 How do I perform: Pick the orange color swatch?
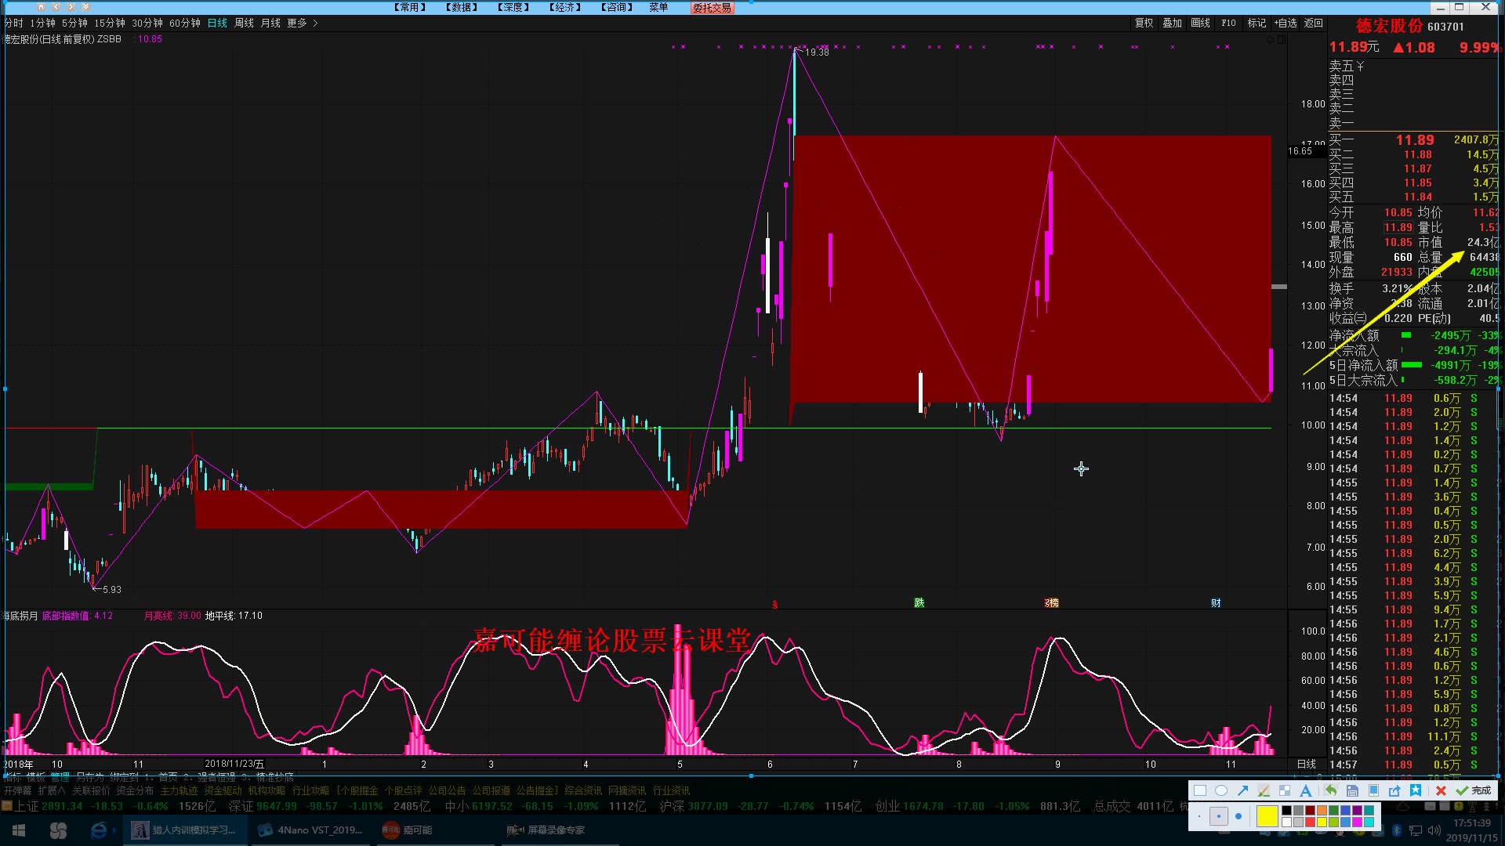coord(1322,810)
